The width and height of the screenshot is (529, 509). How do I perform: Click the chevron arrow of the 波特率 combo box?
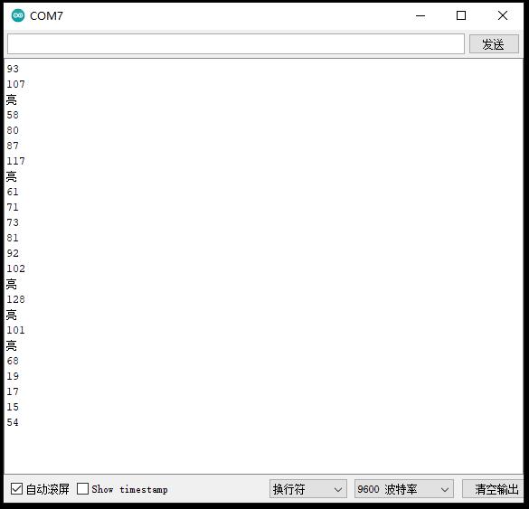tap(445, 489)
